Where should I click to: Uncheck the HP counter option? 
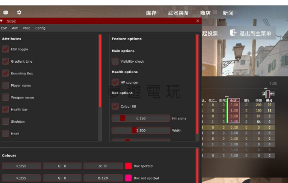coord(115,82)
